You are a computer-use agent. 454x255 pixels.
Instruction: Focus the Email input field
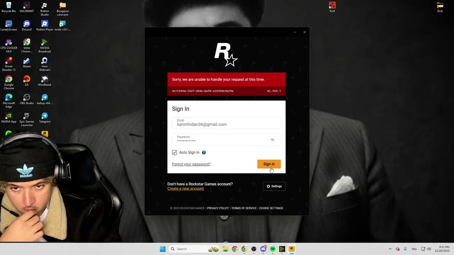pyautogui.click(x=226, y=123)
